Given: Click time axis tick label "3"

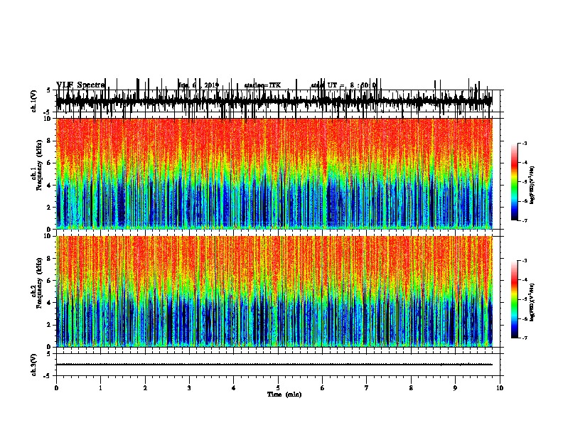Looking at the screenshot, I should pyautogui.click(x=189, y=388).
